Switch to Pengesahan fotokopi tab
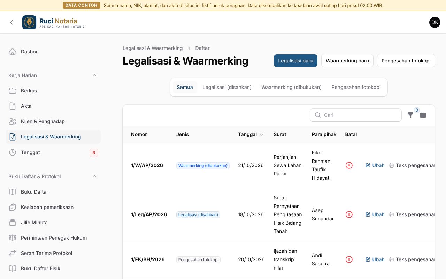Image resolution: width=446 pixels, height=279 pixels. point(356,87)
